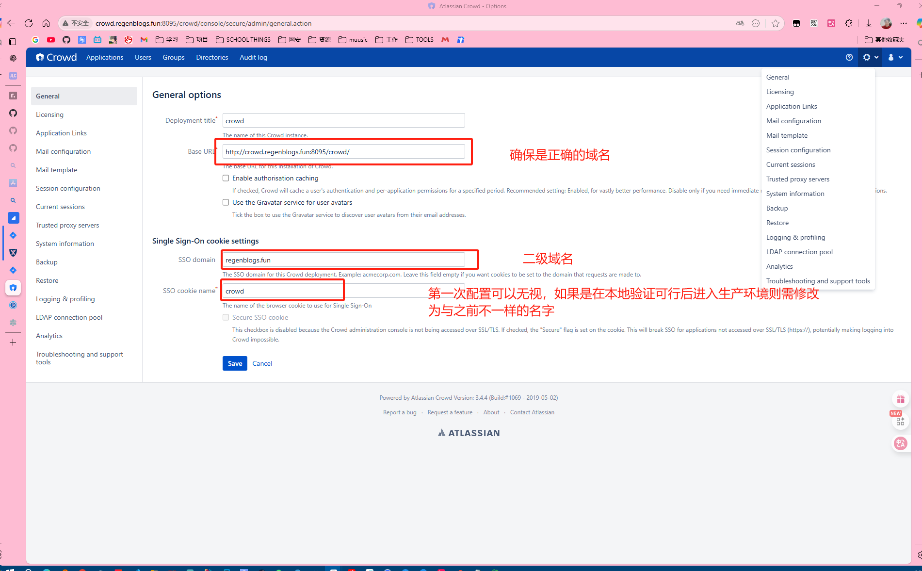Click the site security warning icon
The image size is (922, 571).
(x=76, y=23)
